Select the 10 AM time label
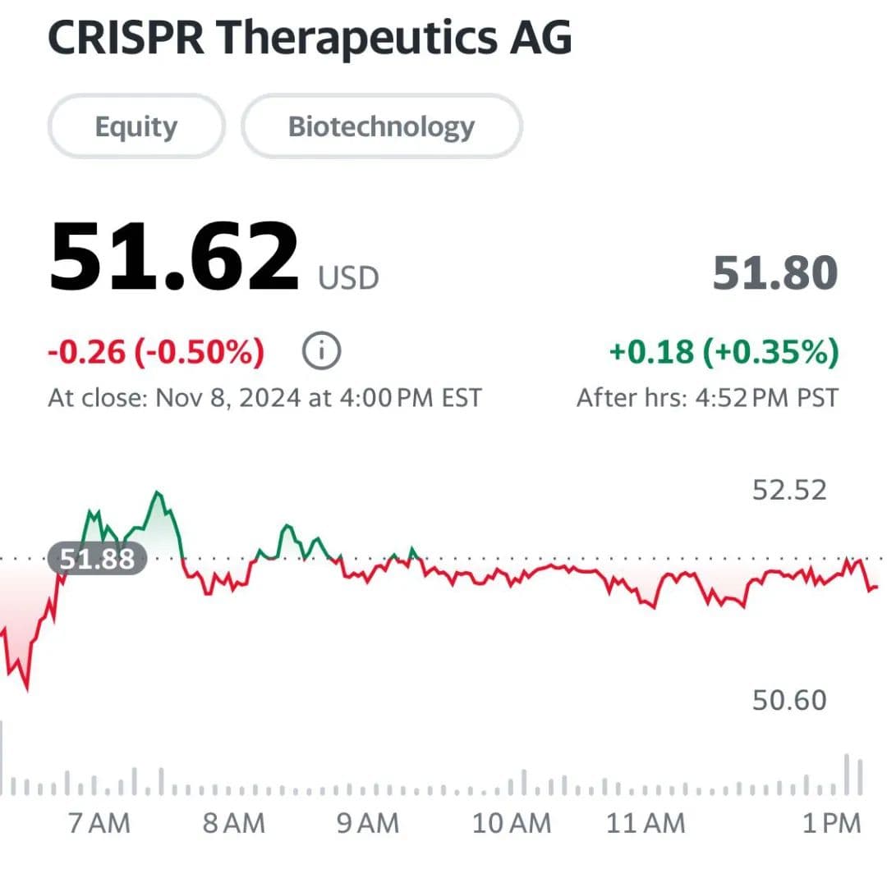The image size is (887, 869). [x=512, y=823]
